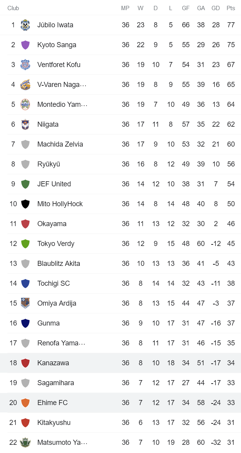Viewport: 241px width, 453px height.
Task: Click the Júbilo Iwata club crest
Action: [x=25, y=25]
